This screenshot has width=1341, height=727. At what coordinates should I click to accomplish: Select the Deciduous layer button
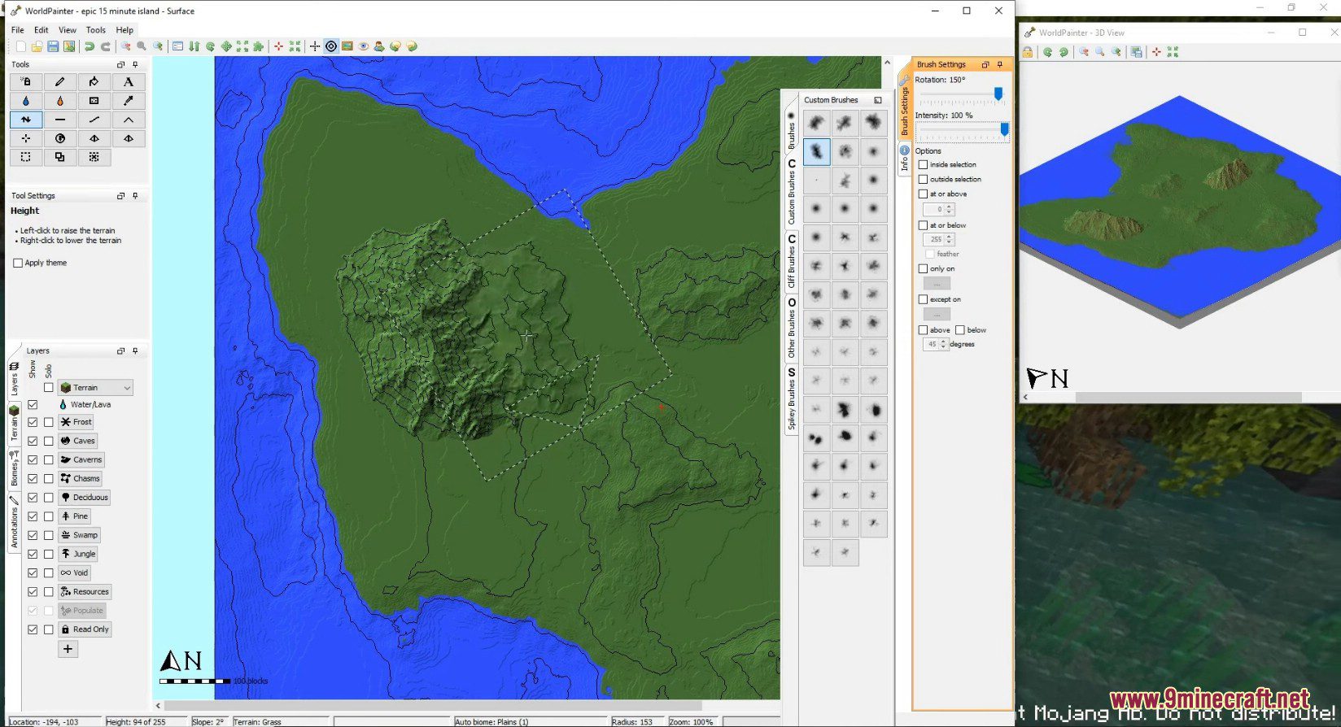(84, 497)
